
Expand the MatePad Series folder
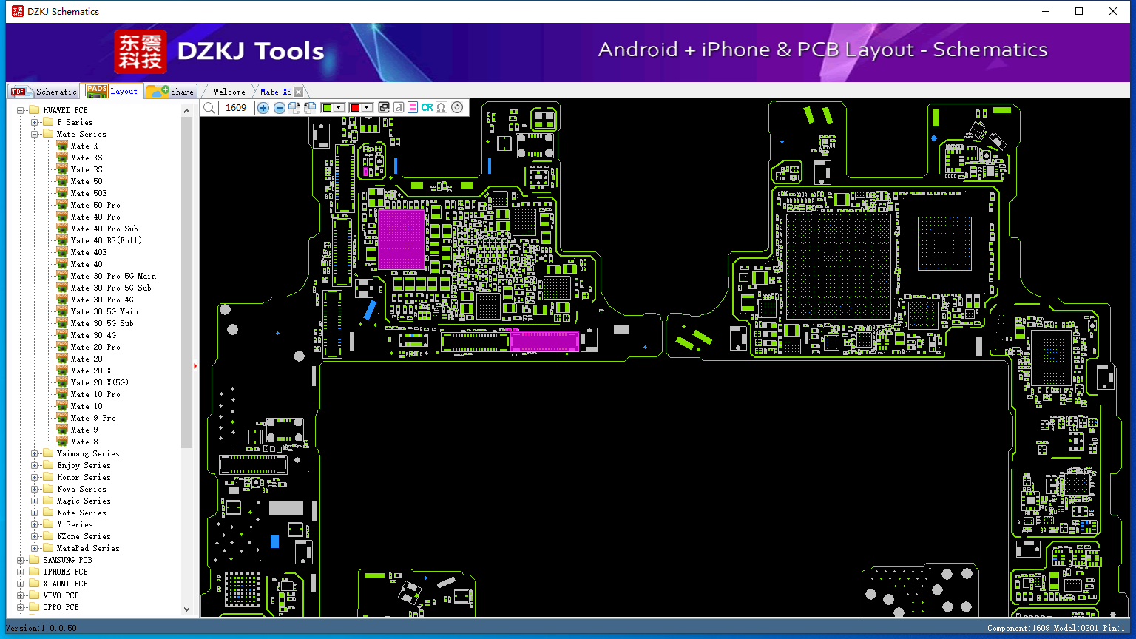[x=34, y=548]
